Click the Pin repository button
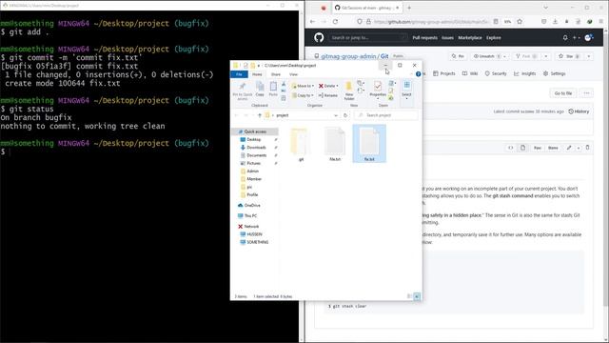The image size is (609, 343). pos(458,56)
